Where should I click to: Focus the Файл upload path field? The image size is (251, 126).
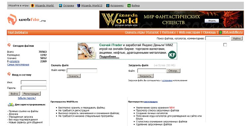(x=152, y=71)
